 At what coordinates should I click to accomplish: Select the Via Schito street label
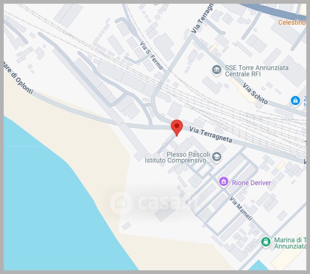click(255, 94)
